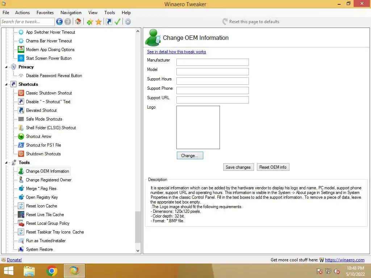This screenshot has height=278, width=371.
Task: Select Disable Password Reveal Button
Action: point(54,76)
